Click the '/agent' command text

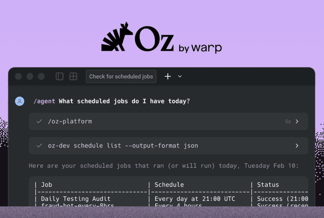44,101
